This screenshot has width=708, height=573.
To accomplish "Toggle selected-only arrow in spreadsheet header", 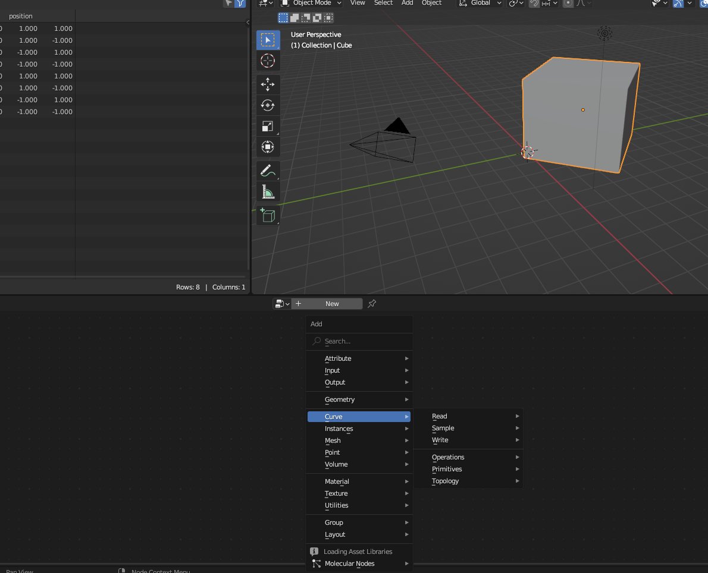I will [229, 3].
